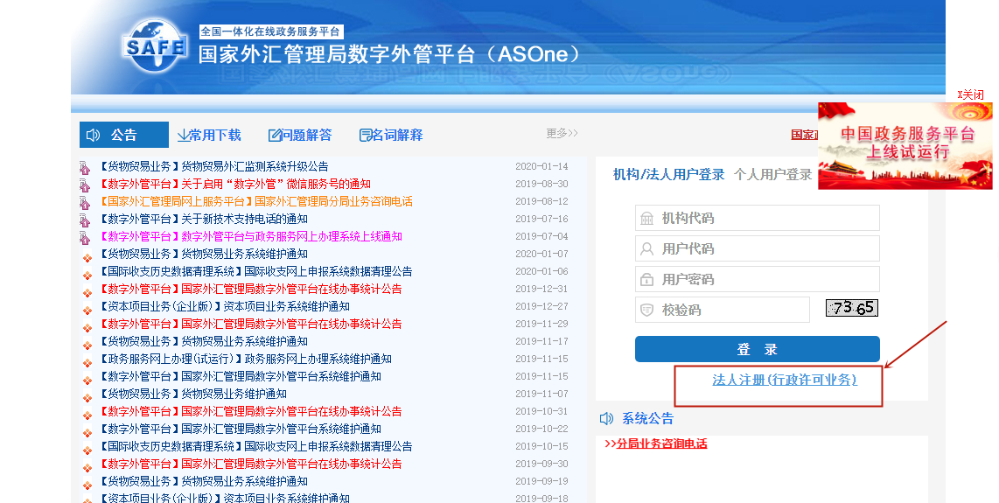Open the 2019-09-30 在线办事统计公告

(251, 465)
